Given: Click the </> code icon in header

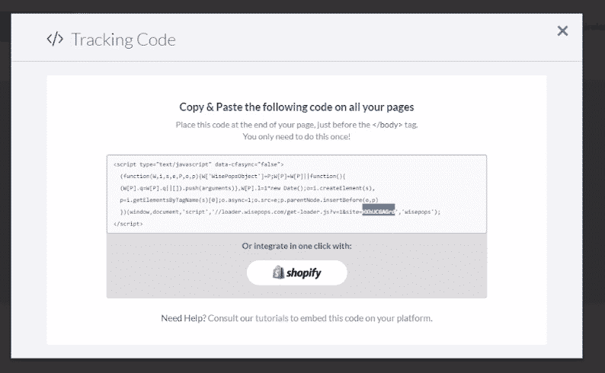Looking at the screenshot, I should (x=55, y=39).
